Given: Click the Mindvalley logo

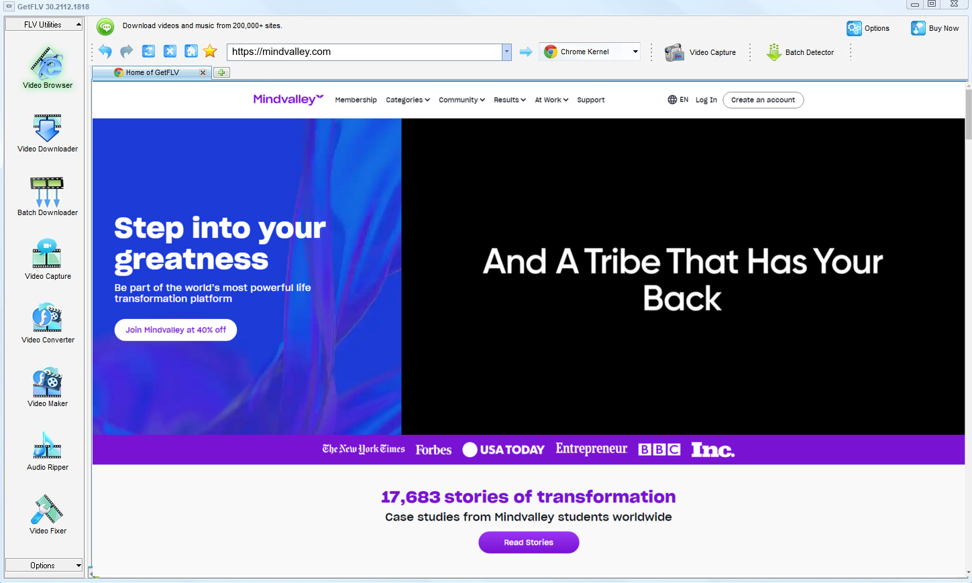Looking at the screenshot, I should coord(288,99).
